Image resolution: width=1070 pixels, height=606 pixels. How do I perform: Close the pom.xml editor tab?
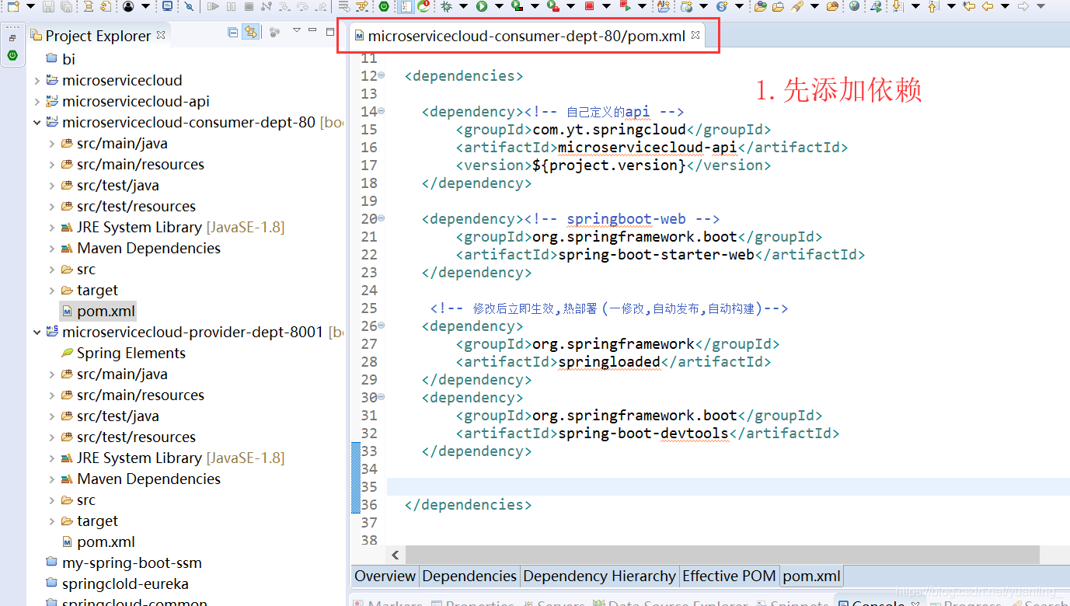[x=695, y=35]
